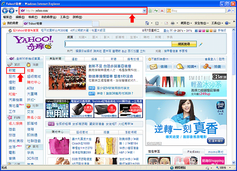Open the 工具(O) command bar dropdown
The height and width of the screenshot is (171, 237).
pos(217,23)
